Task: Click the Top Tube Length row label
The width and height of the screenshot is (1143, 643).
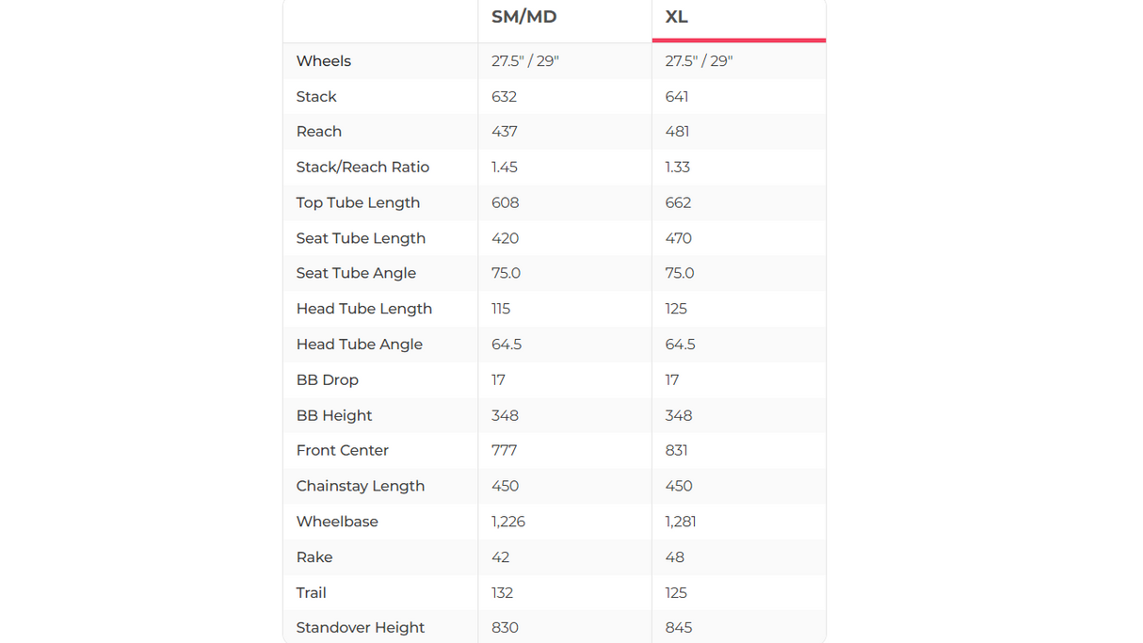Action: [x=358, y=202]
